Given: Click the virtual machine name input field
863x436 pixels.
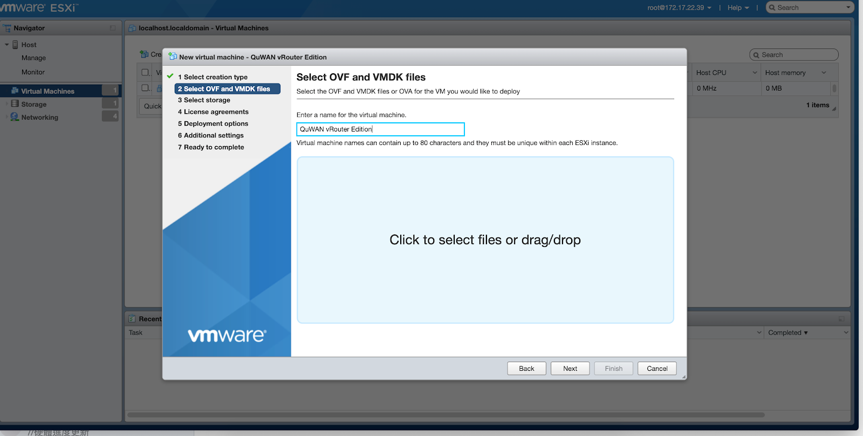Looking at the screenshot, I should click(x=380, y=129).
